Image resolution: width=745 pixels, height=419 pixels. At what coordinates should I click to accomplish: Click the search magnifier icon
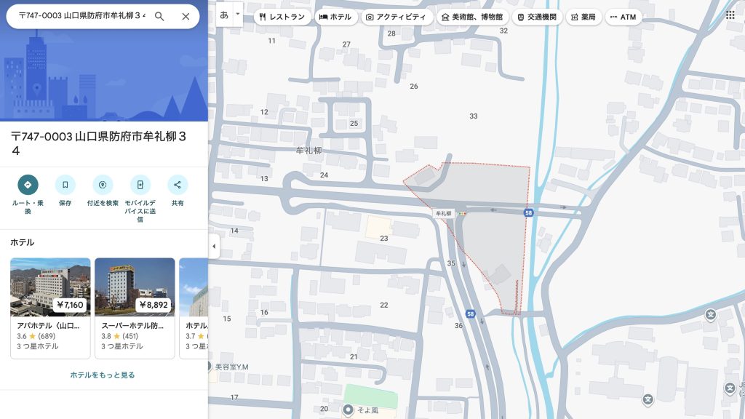[159, 16]
